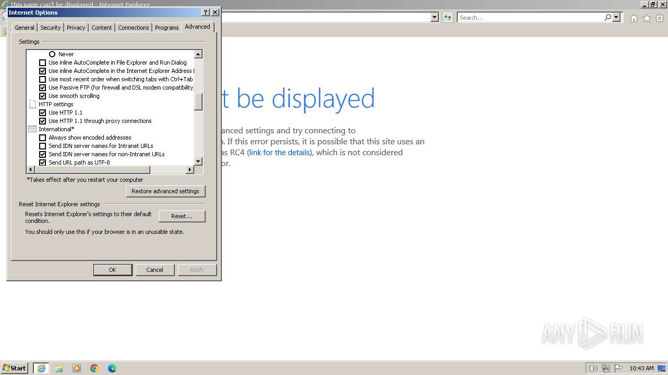The width and height of the screenshot is (668, 375).
Task: Switch to the Programs tab
Action: pos(167,28)
